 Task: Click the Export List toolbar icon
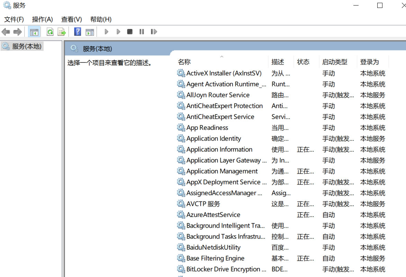coord(62,32)
